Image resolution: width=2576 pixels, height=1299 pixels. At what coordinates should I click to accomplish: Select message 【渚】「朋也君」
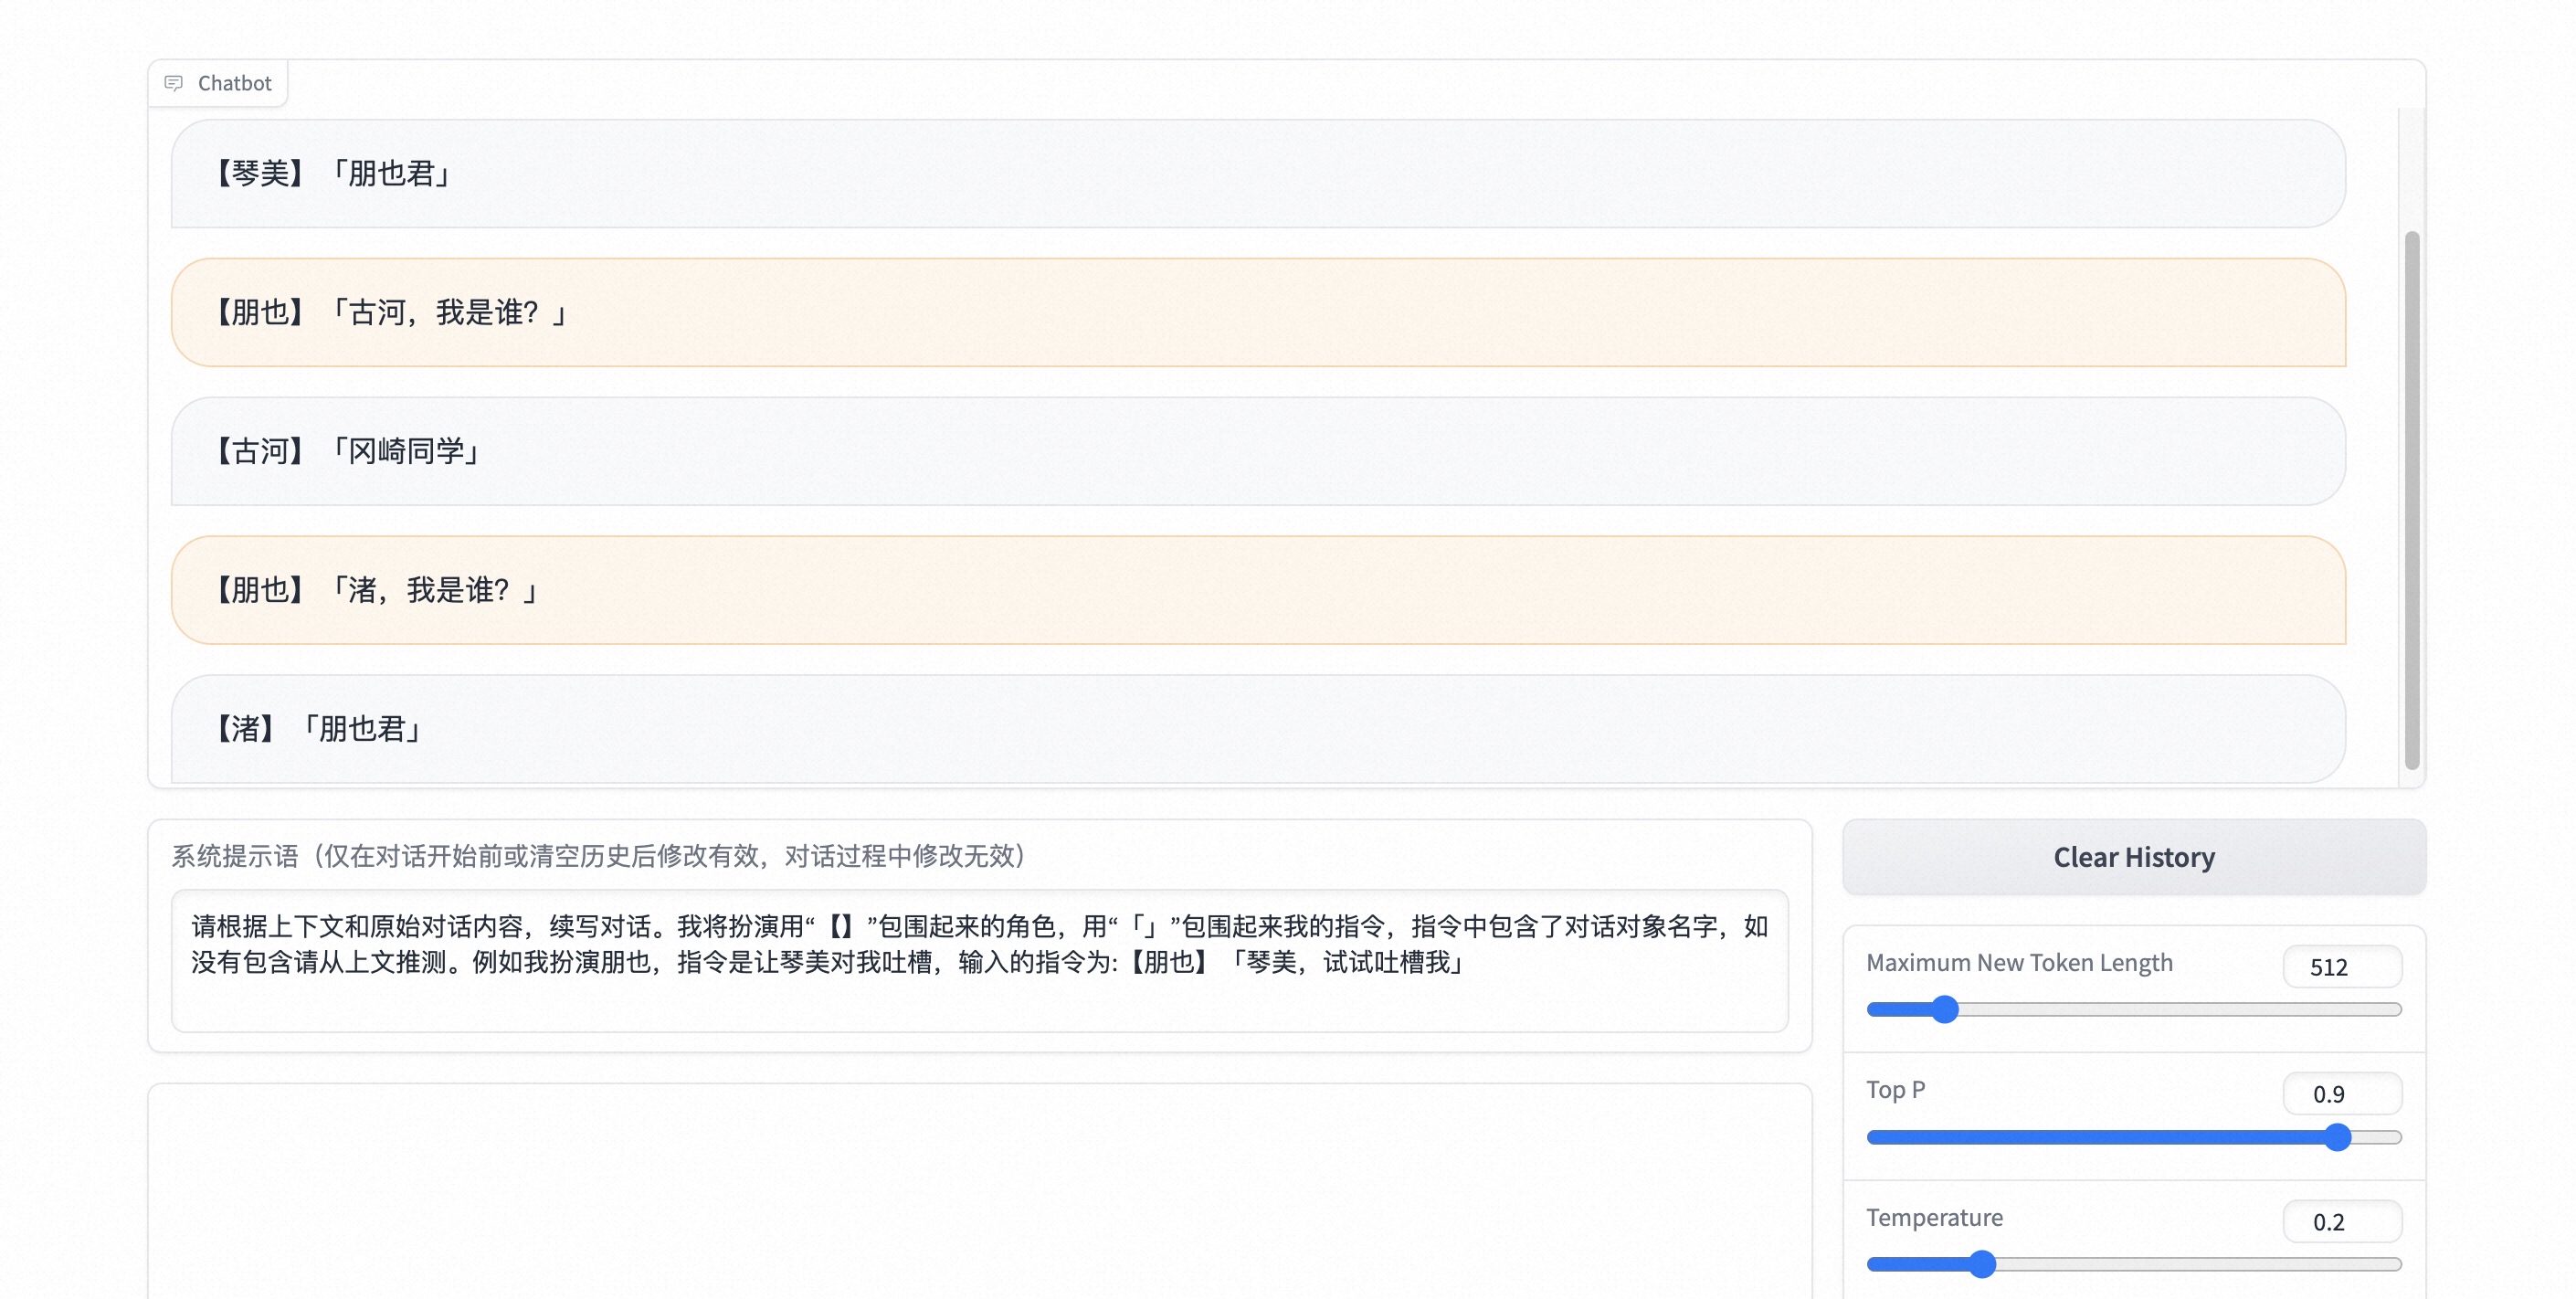tap(1258, 729)
